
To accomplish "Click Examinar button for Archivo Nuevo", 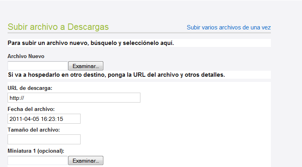I will pyautogui.click(x=86, y=66).
